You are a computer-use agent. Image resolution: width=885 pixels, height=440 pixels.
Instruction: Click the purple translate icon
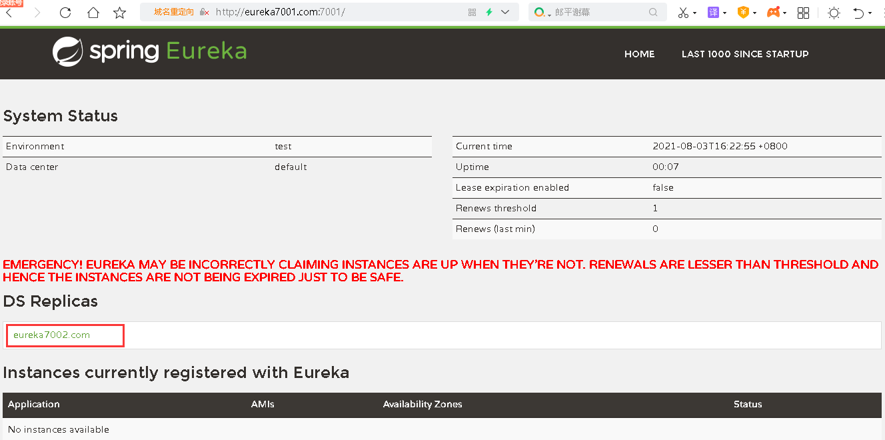click(x=713, y=12)
